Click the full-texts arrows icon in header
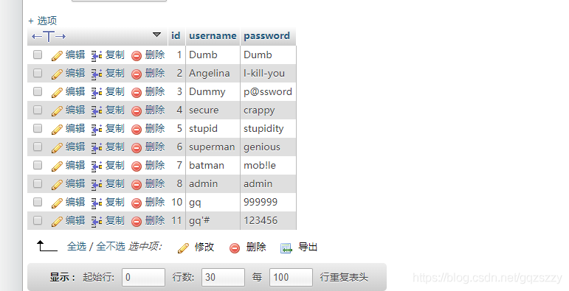569x291 pixels. coord(49,36)
